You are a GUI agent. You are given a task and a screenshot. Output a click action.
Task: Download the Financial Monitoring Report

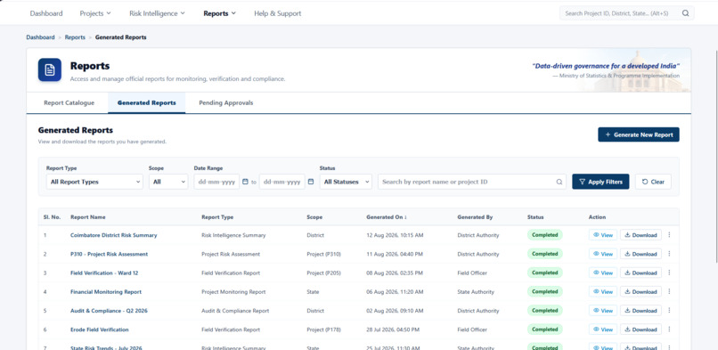(640, 291)
